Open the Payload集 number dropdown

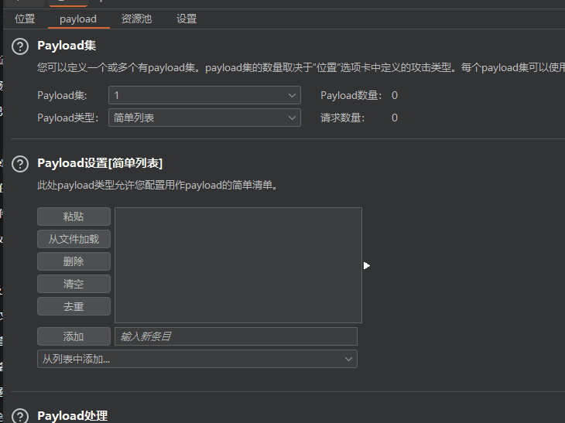tap(204, 95)
